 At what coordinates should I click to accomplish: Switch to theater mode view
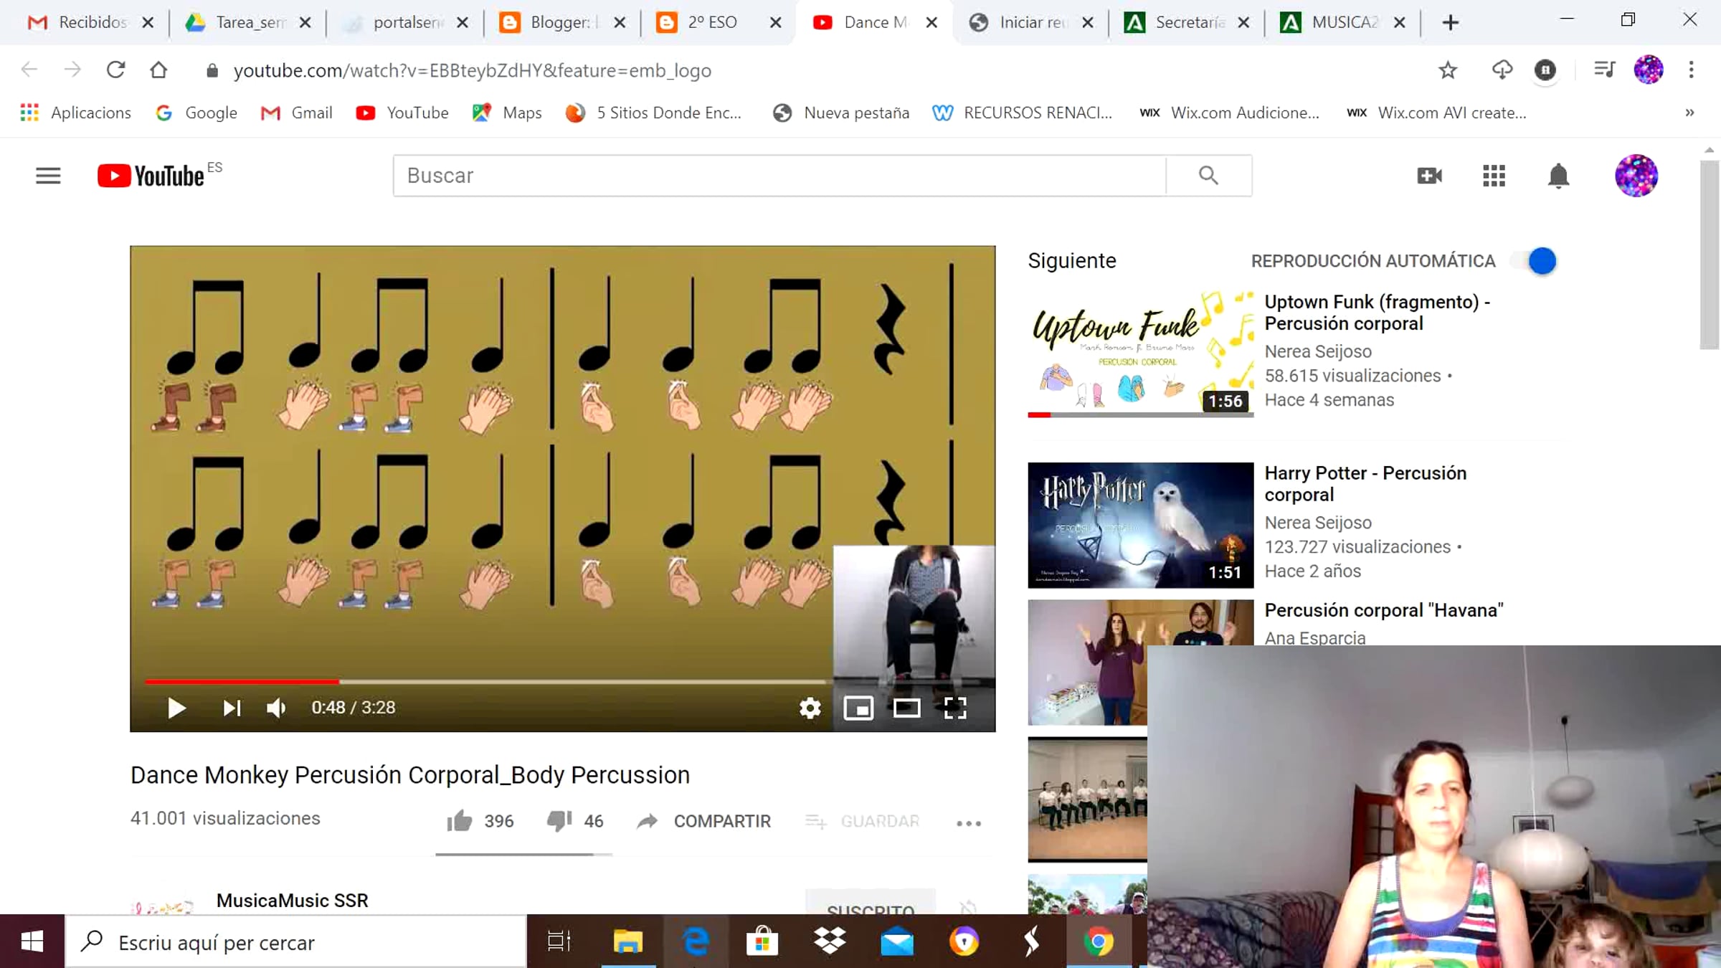coord(906,708)
